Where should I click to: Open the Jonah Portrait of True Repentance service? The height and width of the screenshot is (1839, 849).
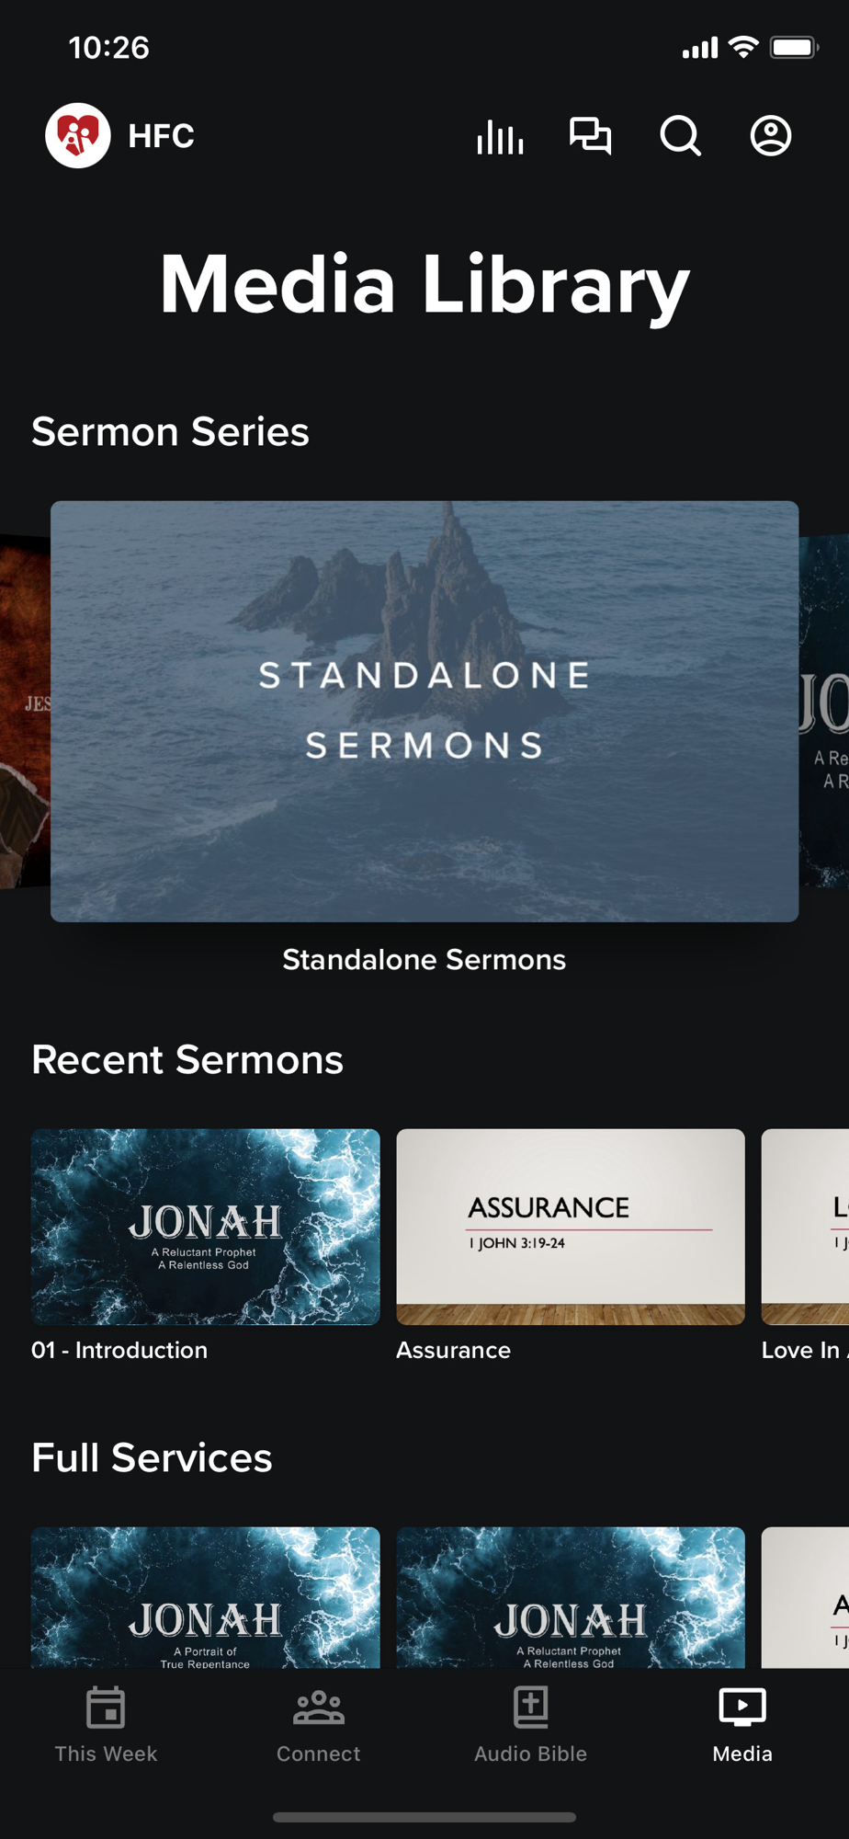point(206,1598)
